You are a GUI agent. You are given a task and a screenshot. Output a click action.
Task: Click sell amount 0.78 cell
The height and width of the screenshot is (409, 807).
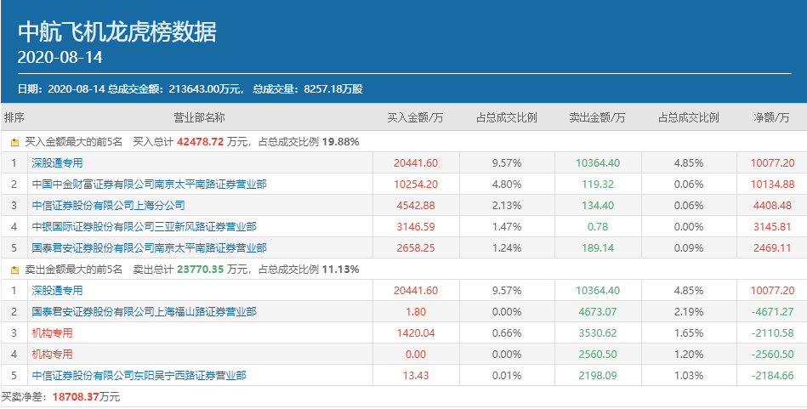(x=598, y=227)
